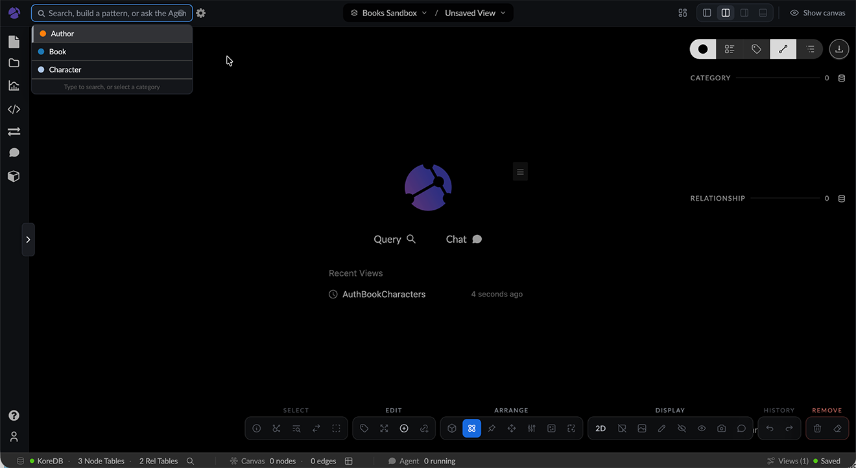Click the camera snapshot icon under Display

click(722, 429)
